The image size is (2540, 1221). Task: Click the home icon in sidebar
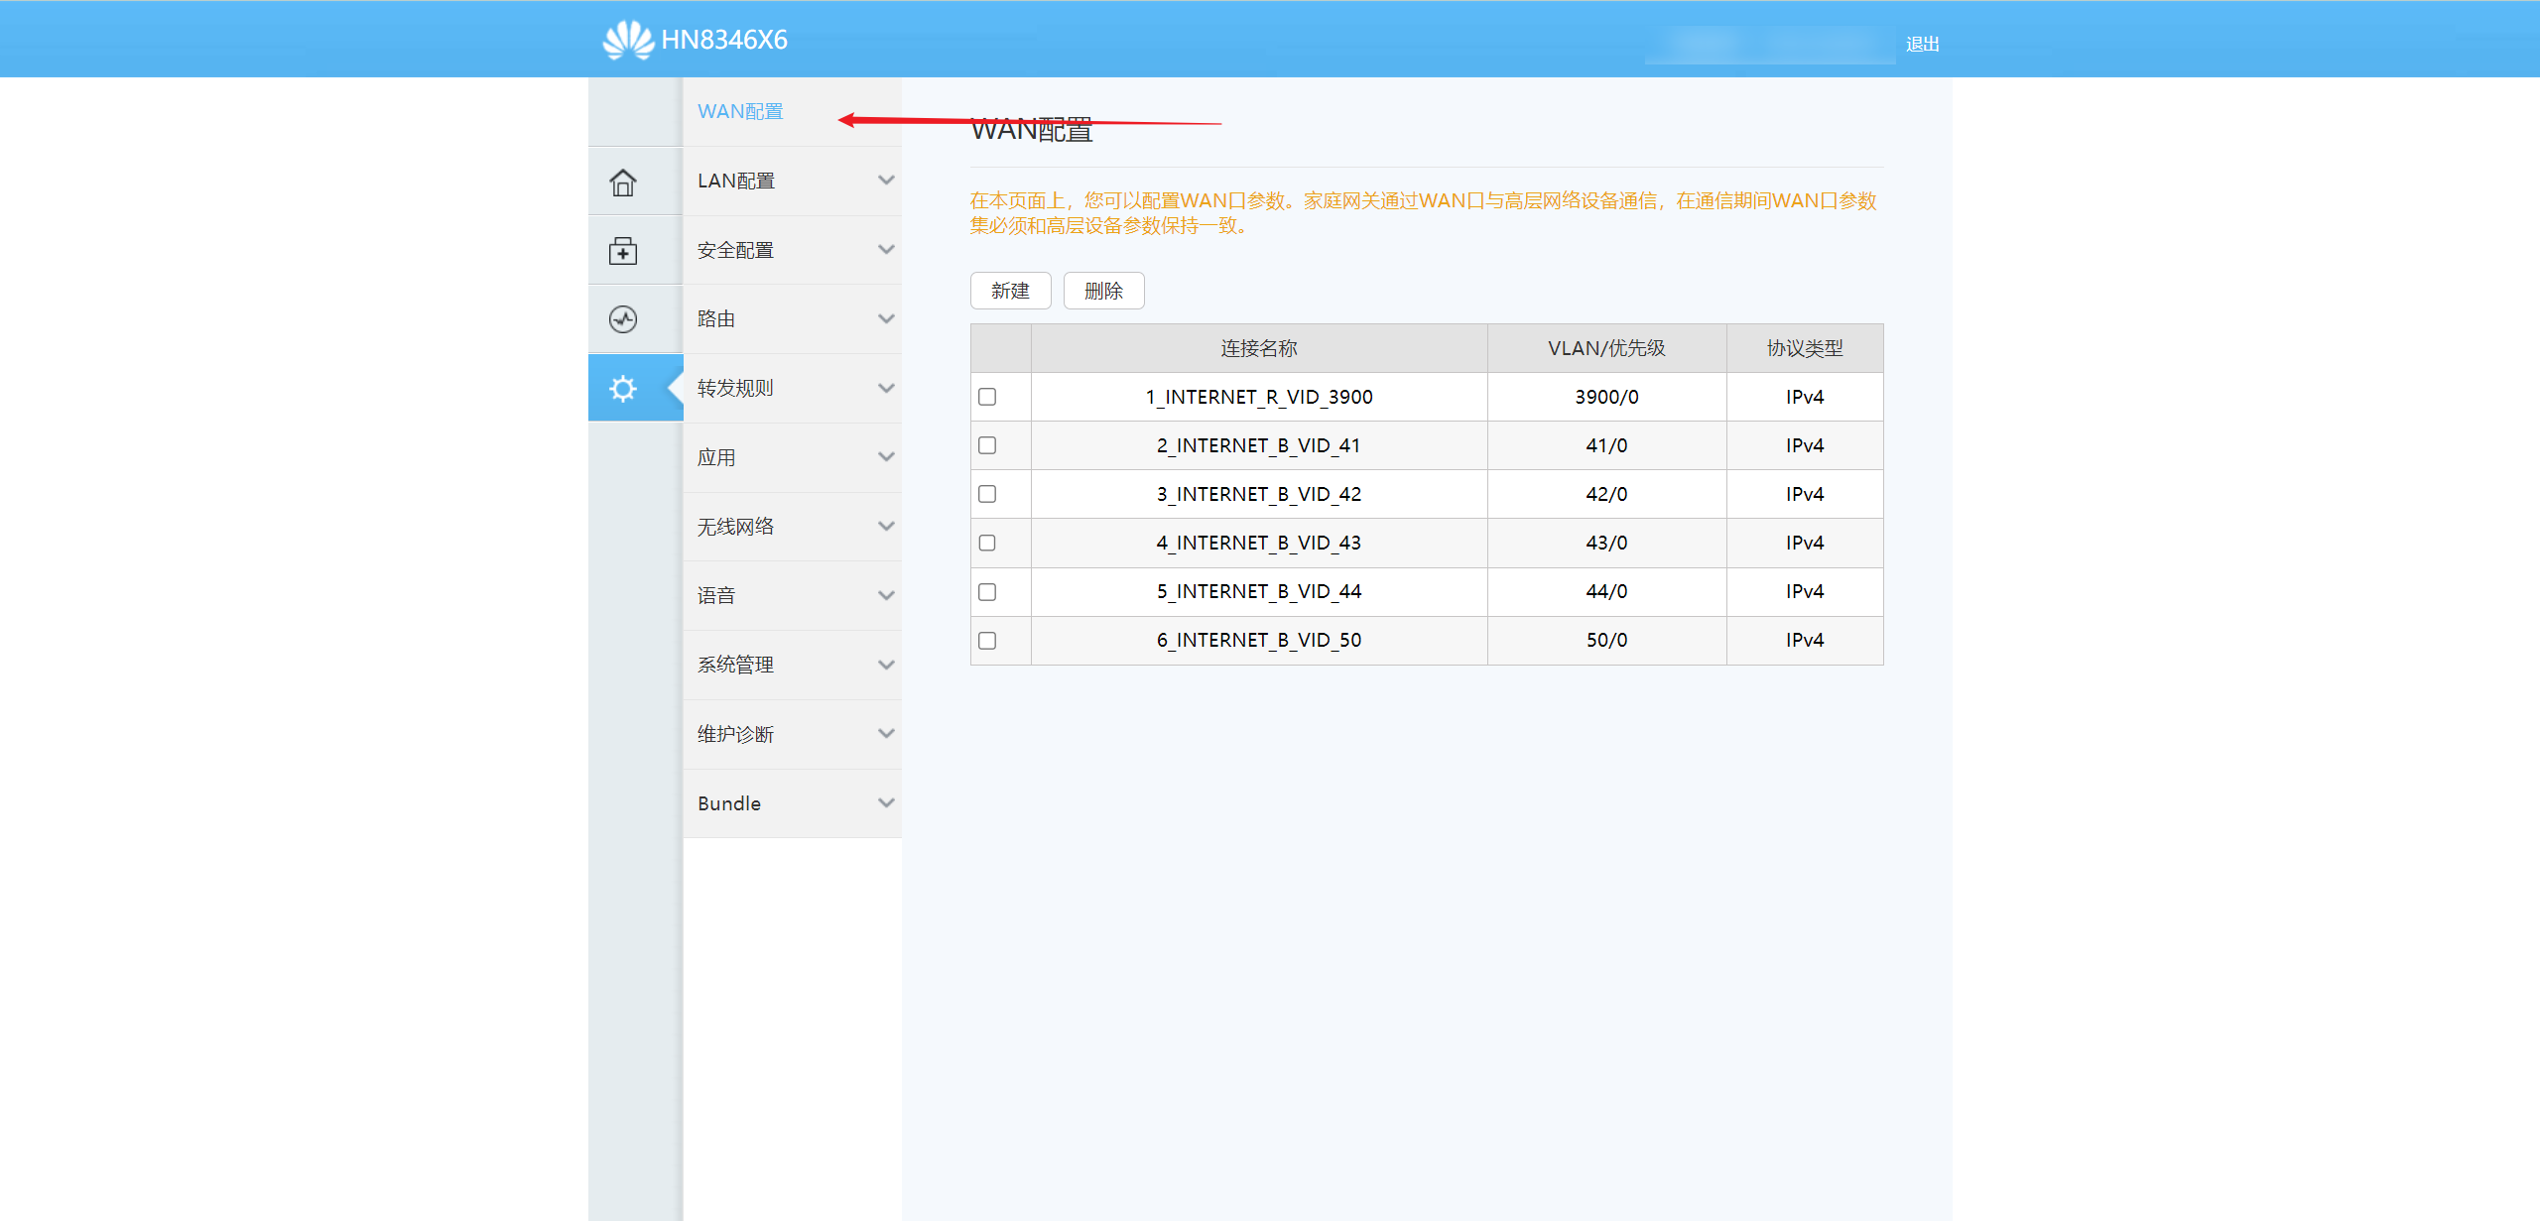click(x=623, y=182)
